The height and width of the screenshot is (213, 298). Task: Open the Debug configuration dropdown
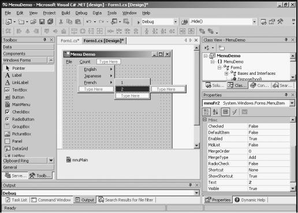176,22
